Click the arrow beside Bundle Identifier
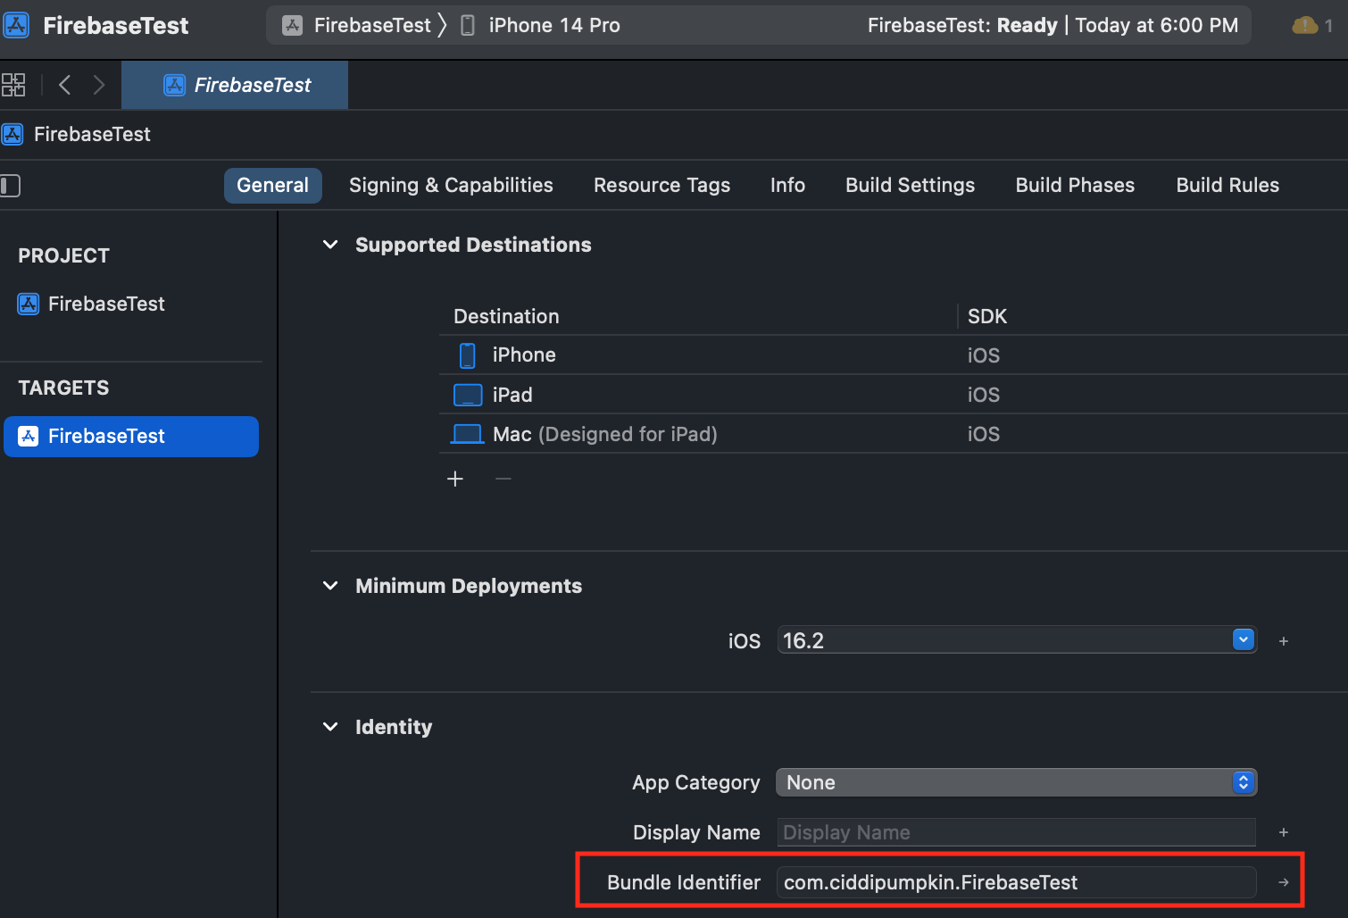1348x918 pixels. (1284, 882)
